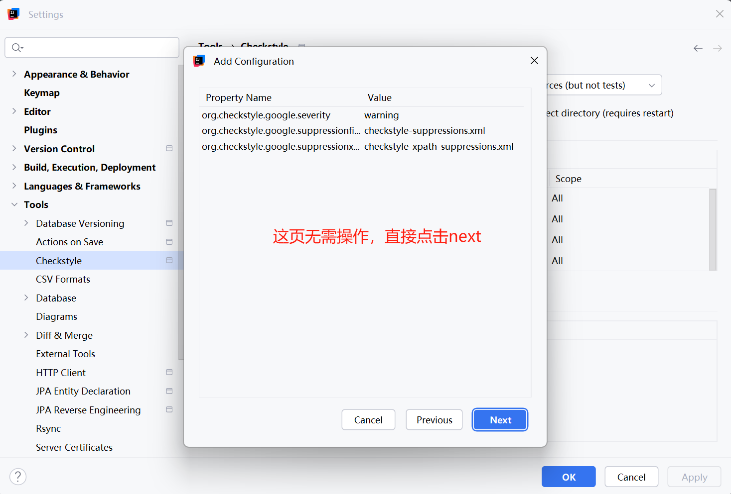Open the scan scope dropdown (but not tests)
Viewport: 731px width, 494px height.
[604, 85]
